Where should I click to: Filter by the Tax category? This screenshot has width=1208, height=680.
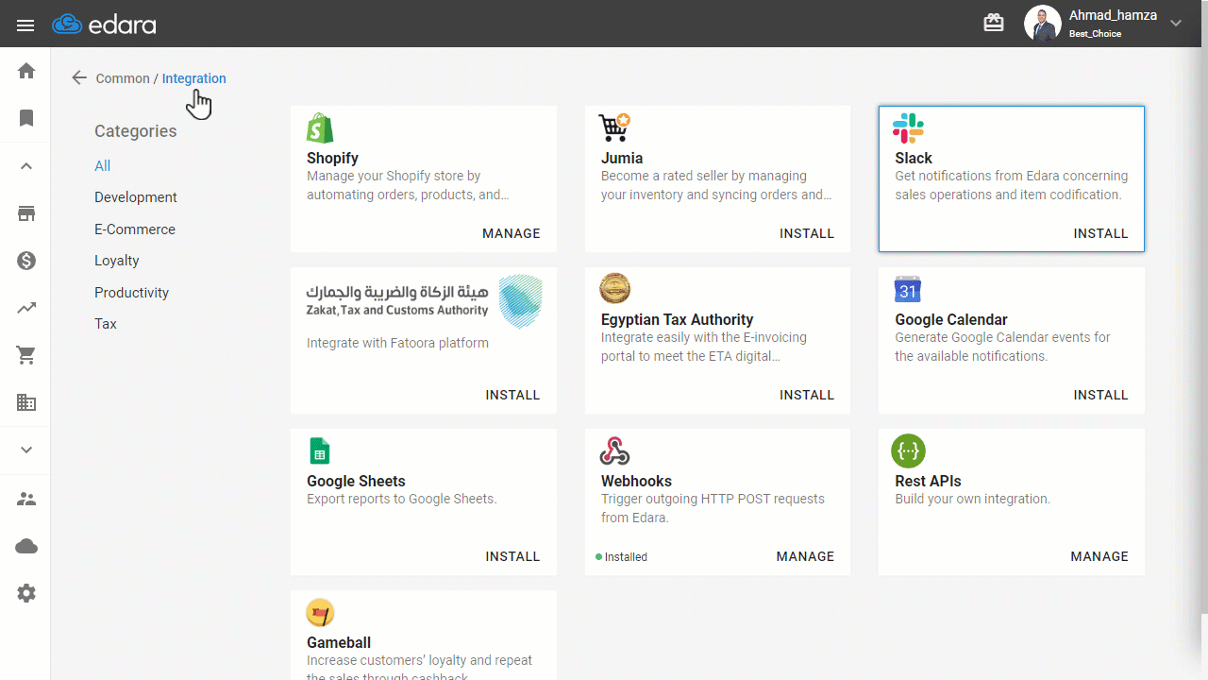pos(106,324)
